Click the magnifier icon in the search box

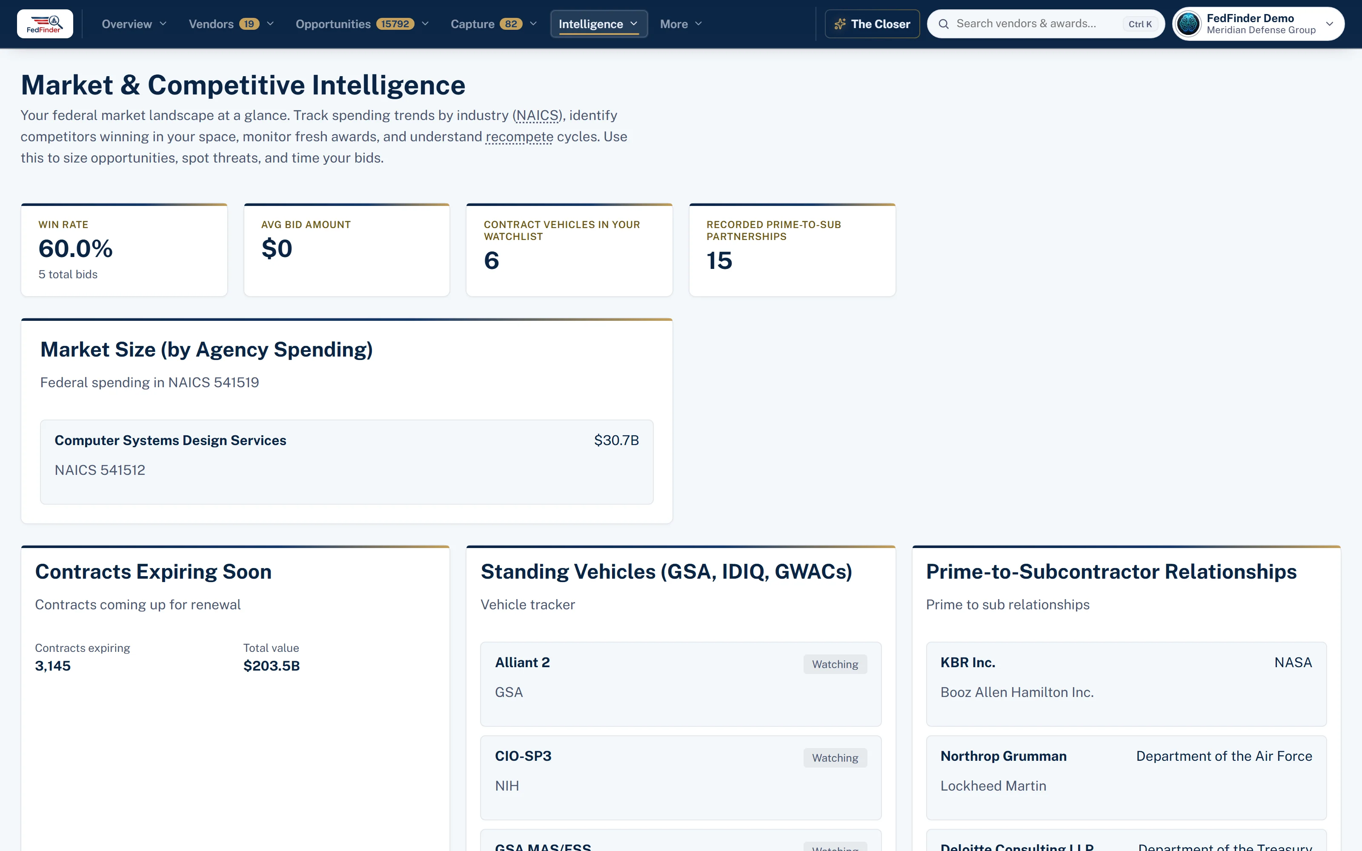tap(944, 24)
